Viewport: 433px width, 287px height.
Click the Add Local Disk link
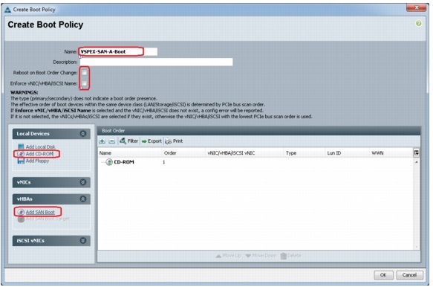coord(40,146)
